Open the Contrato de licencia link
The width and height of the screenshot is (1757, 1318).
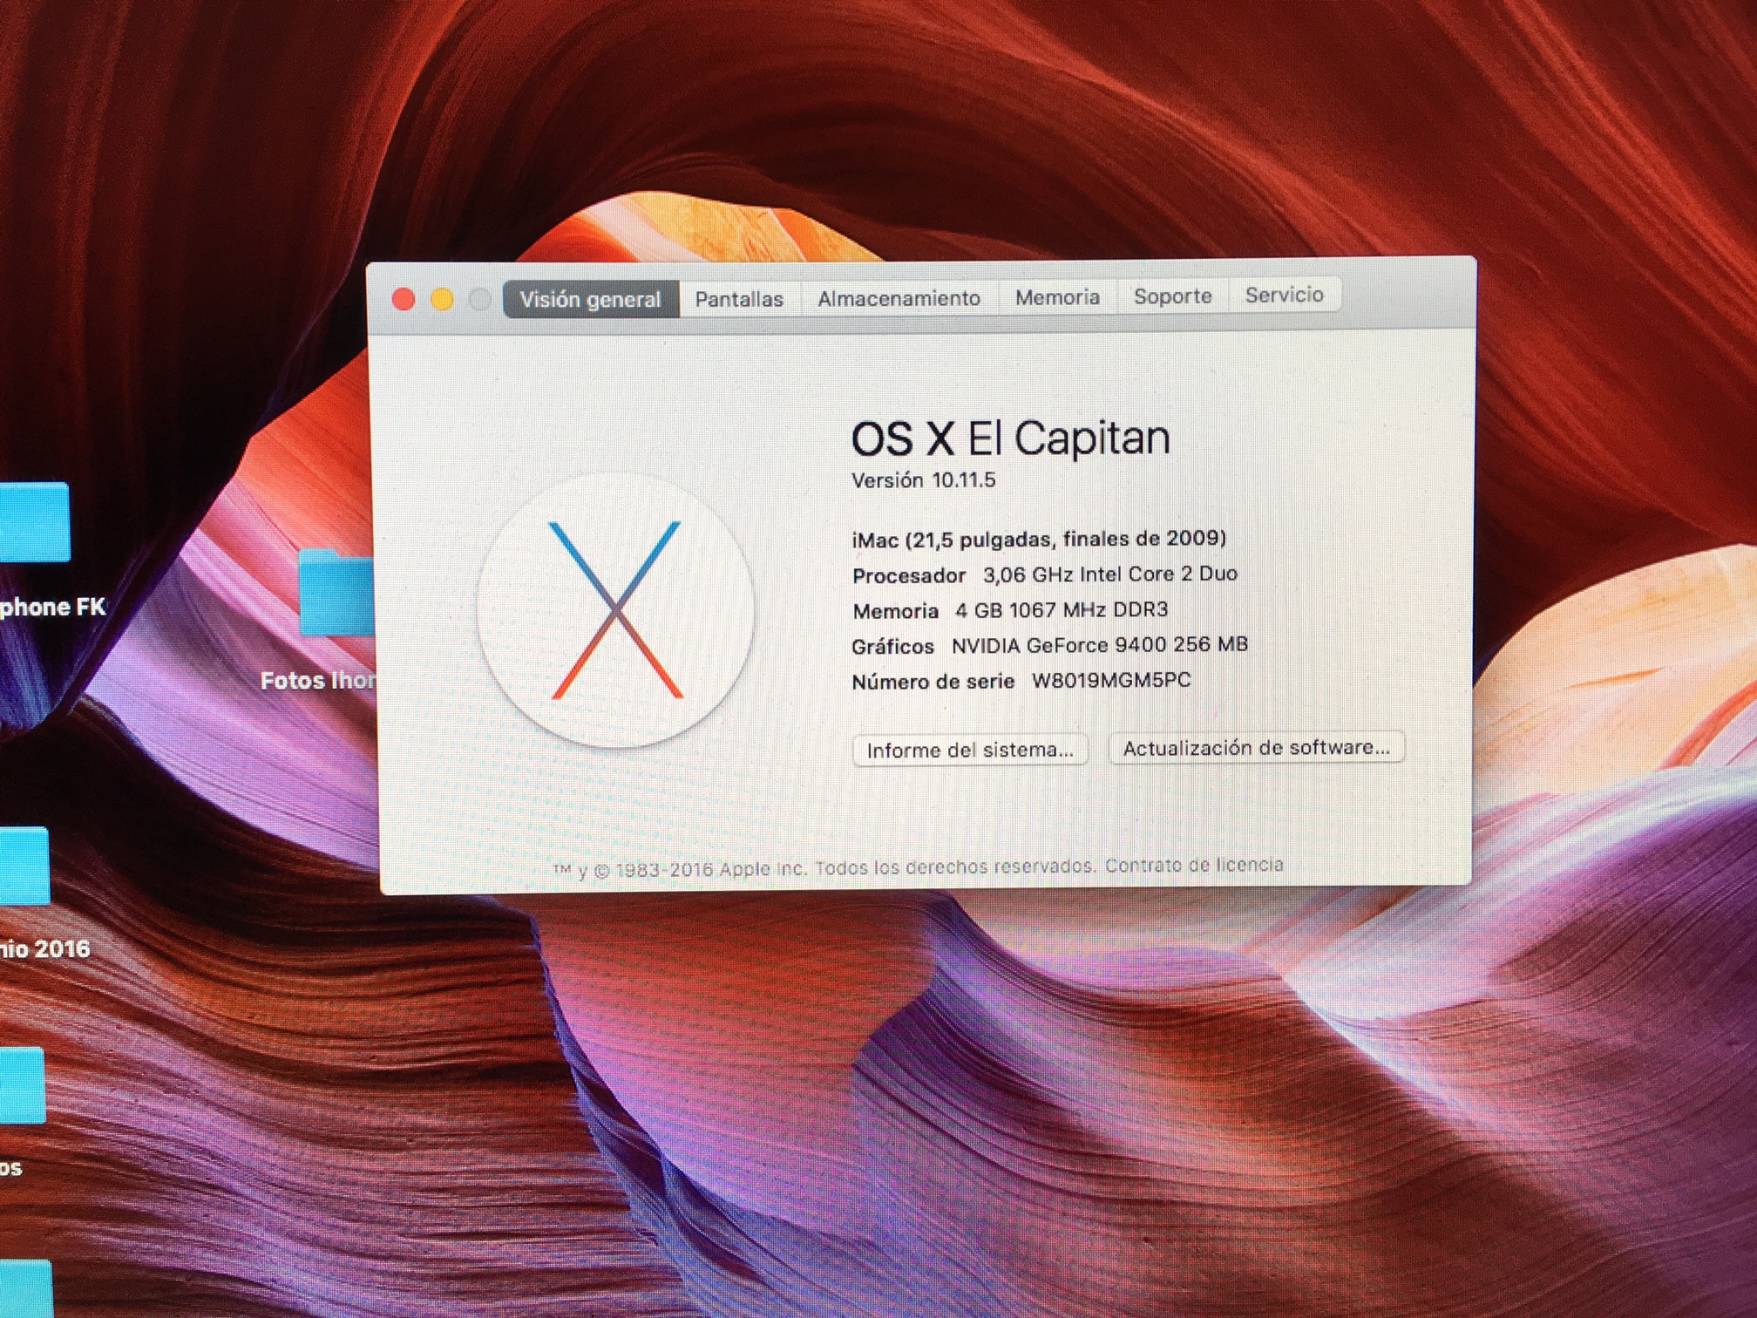tap(1194, 865)
